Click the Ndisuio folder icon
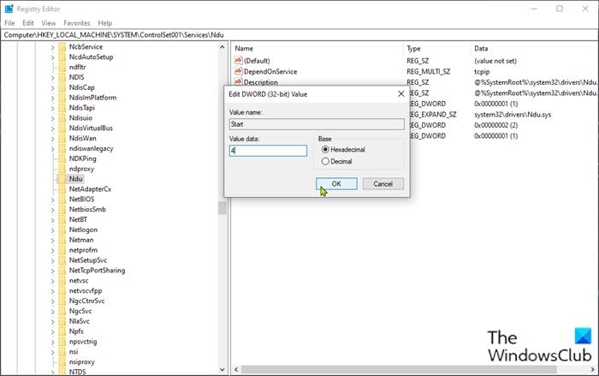Image resolution: width=599 pixels, height=376 pixels. 62,118
